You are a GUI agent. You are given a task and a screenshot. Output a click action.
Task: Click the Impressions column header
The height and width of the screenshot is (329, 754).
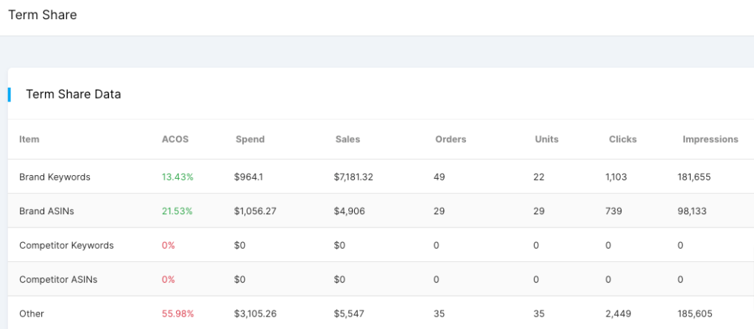coord(710,139)
